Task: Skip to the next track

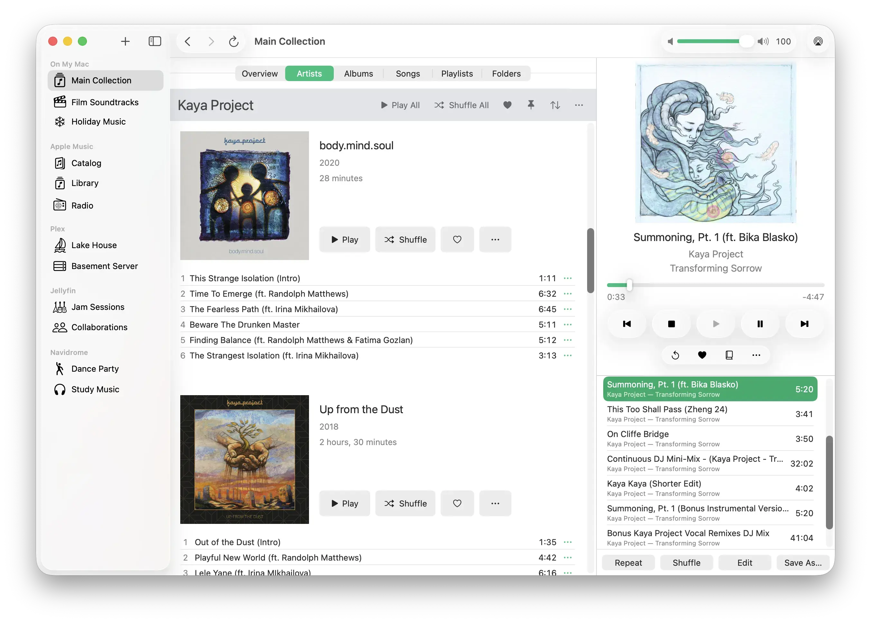Action: [804, 324]
